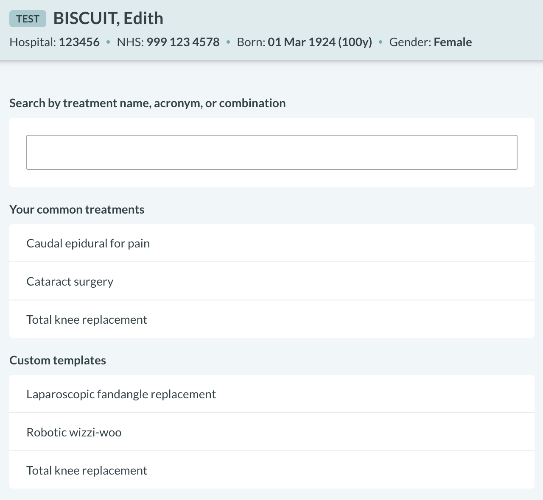Screen dimensions: 543x500
Task: Pick Total knee replacement under common treatments
Action: click(x=87, y=319)
